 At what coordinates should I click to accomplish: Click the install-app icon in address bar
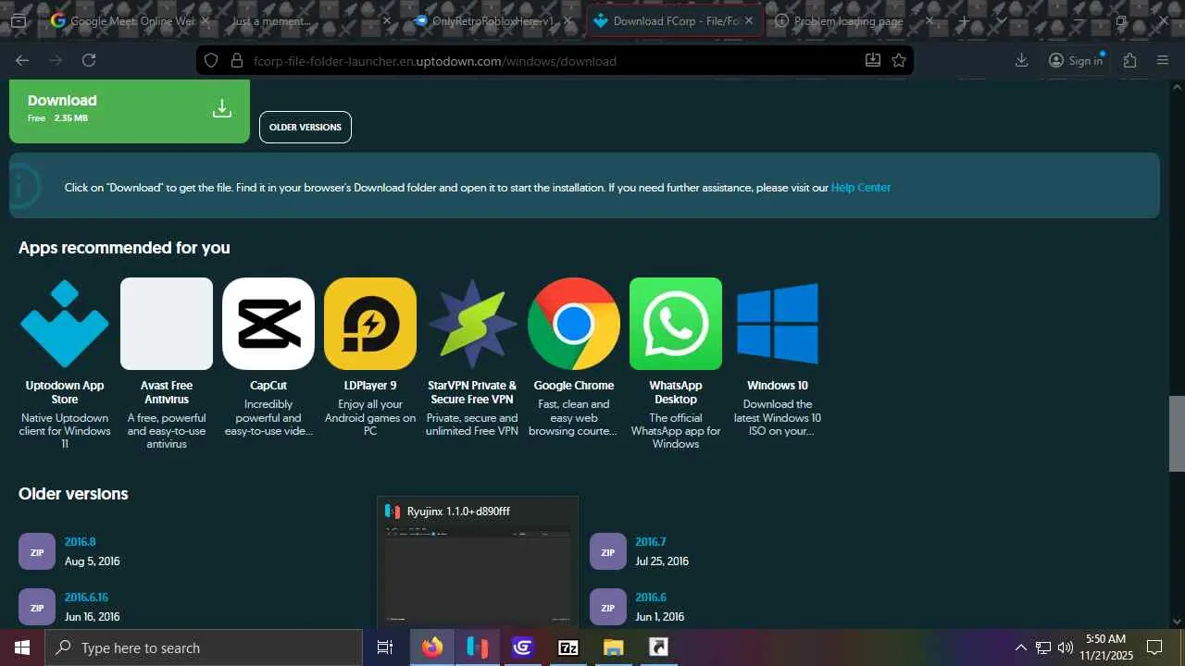pos(872,60)
